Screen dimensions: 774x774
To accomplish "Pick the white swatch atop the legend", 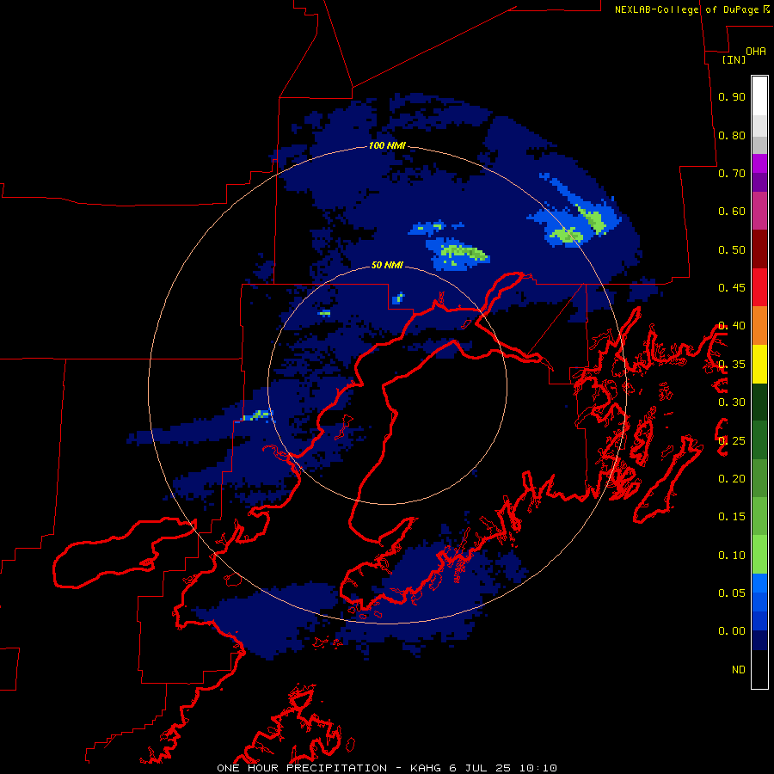I will point(759,95).
